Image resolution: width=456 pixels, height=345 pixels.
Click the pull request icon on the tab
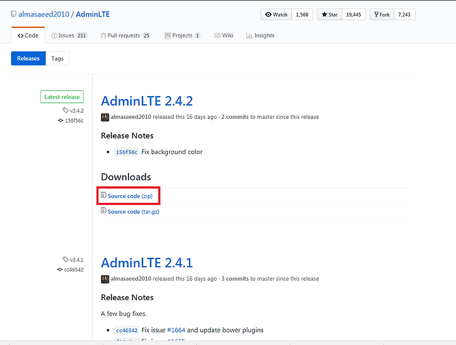pos(103,35)
